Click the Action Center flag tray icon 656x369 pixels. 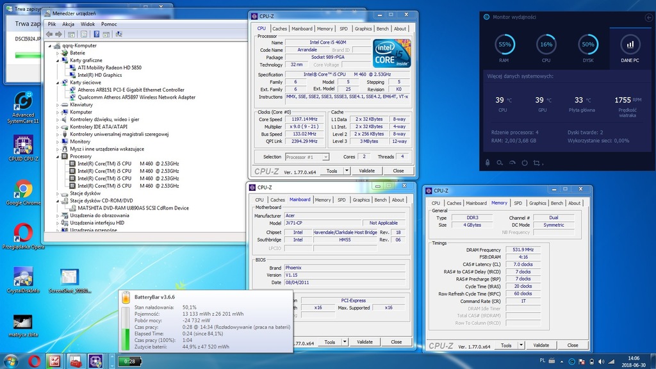click(x=582, y=361)
